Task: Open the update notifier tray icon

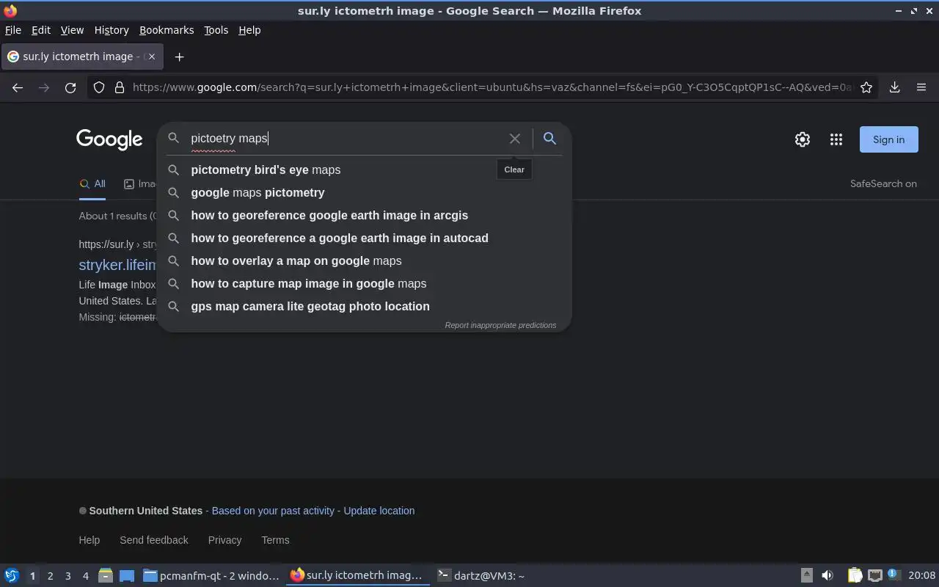Action: pyautogui.click(x=893, y=575)
